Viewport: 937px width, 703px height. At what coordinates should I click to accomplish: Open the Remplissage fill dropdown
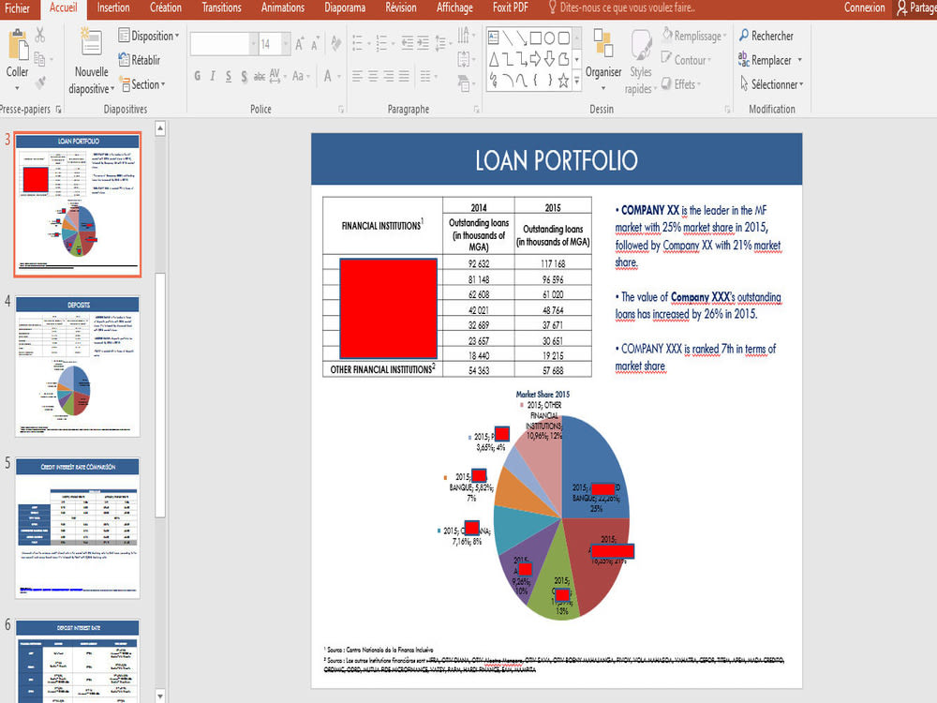(694, 36)
